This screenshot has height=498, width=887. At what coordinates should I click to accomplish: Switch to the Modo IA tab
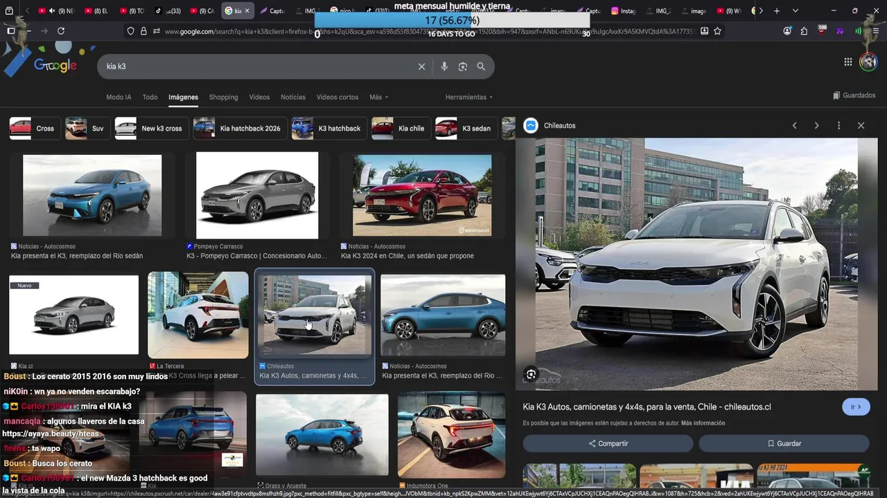pyautogui.click(x=118, y=97)
